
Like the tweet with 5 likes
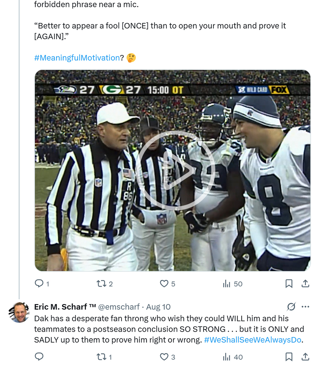(164, 284)
